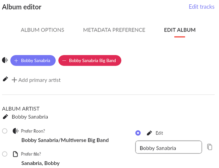
Task: Click the pencil icon next to Edit
Action: pos(149,133)
